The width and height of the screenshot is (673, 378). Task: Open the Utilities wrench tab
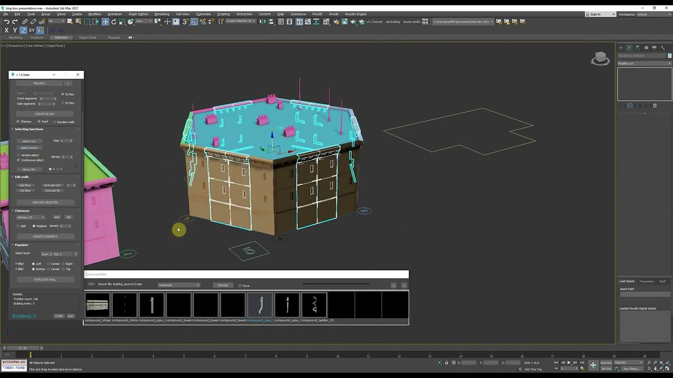pos(663,48)
